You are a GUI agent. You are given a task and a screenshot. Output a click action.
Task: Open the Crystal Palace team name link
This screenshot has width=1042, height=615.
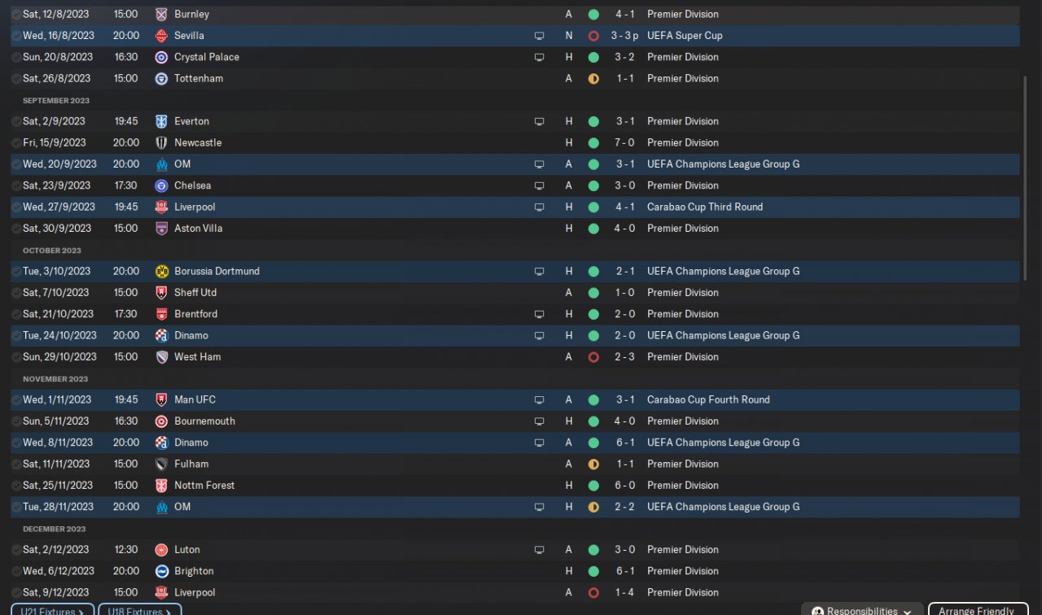207,57
